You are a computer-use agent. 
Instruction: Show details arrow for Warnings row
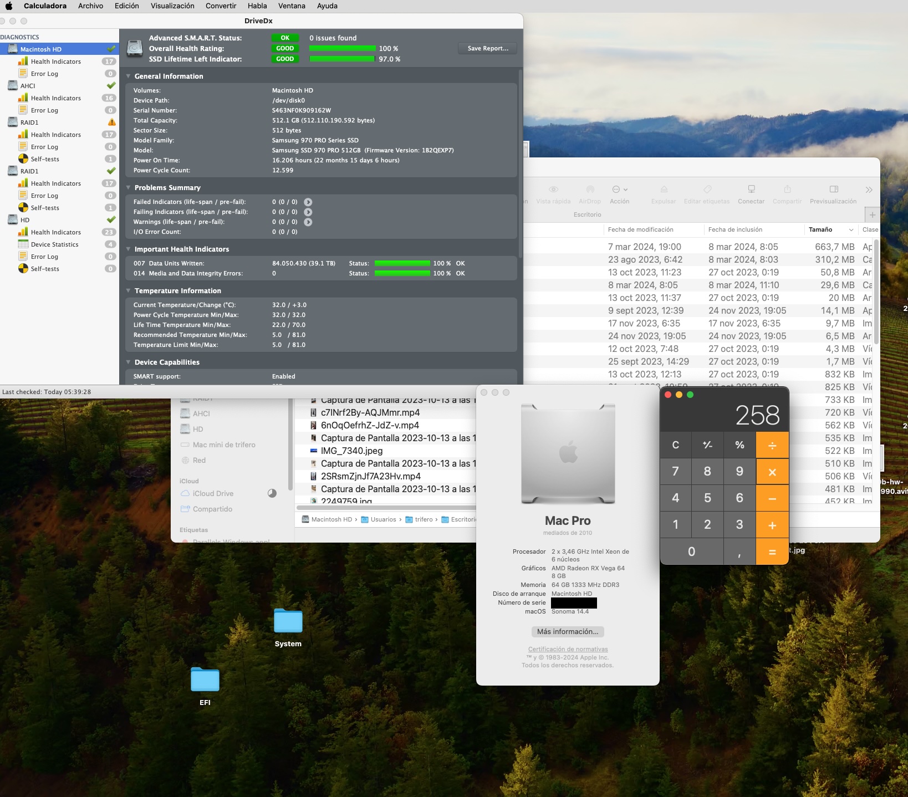click(308, 222)
